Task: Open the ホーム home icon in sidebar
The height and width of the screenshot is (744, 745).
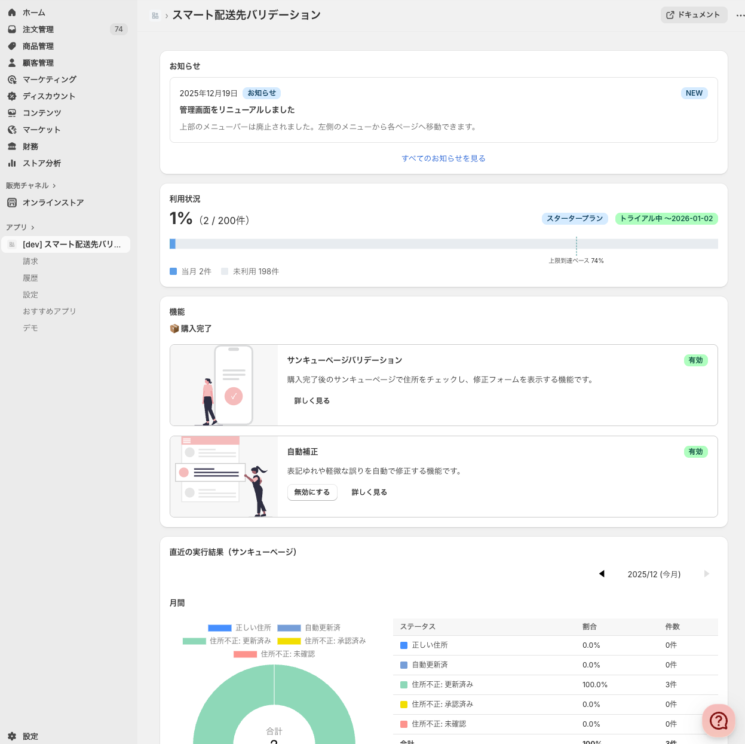Action: 12,13
